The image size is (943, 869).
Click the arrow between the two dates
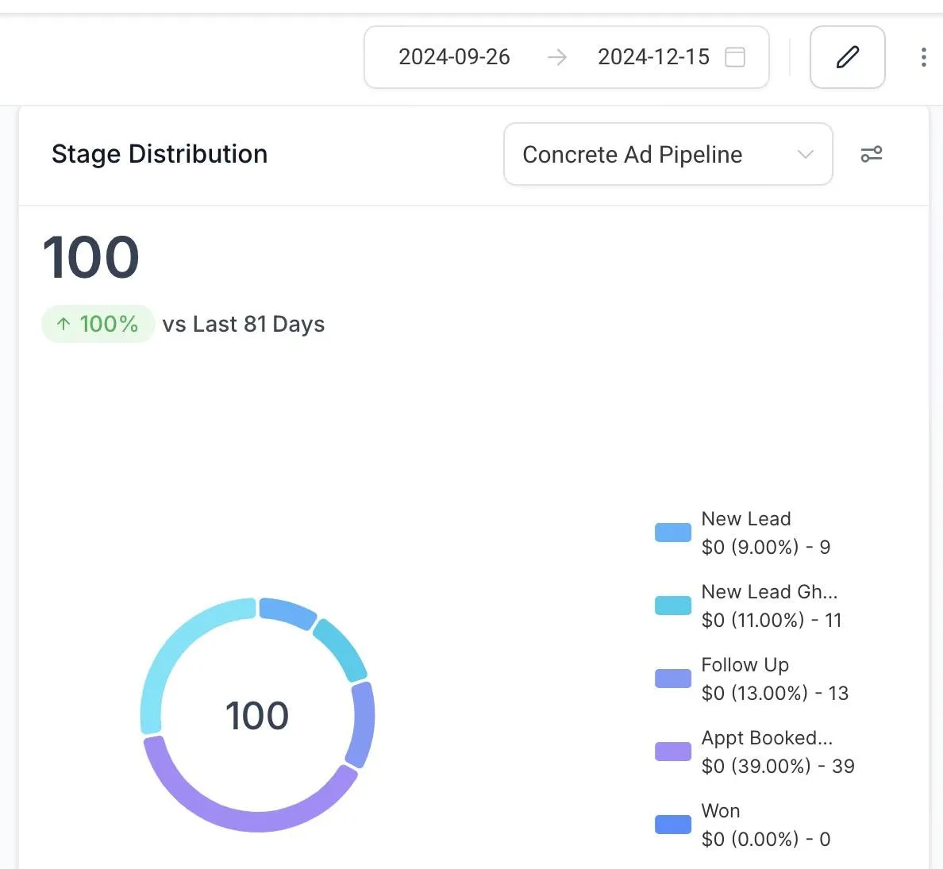click(x=557, y=57)
